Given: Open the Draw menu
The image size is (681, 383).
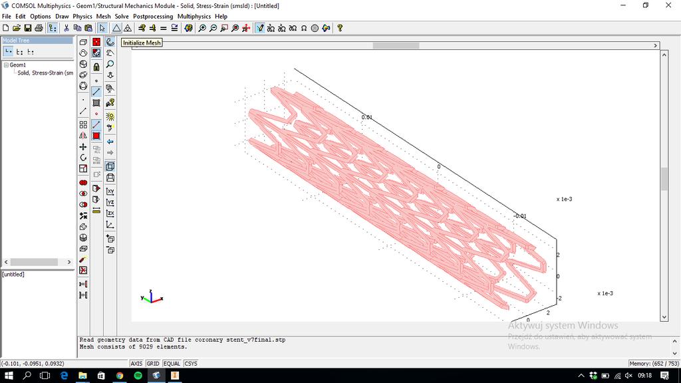Looking at the screenshot, I should 62,17.
